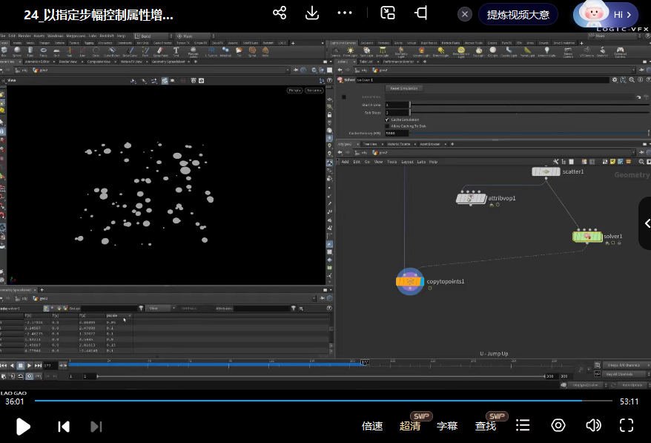
Task: Select the solver1 node
Action: (x=587, y=237)
